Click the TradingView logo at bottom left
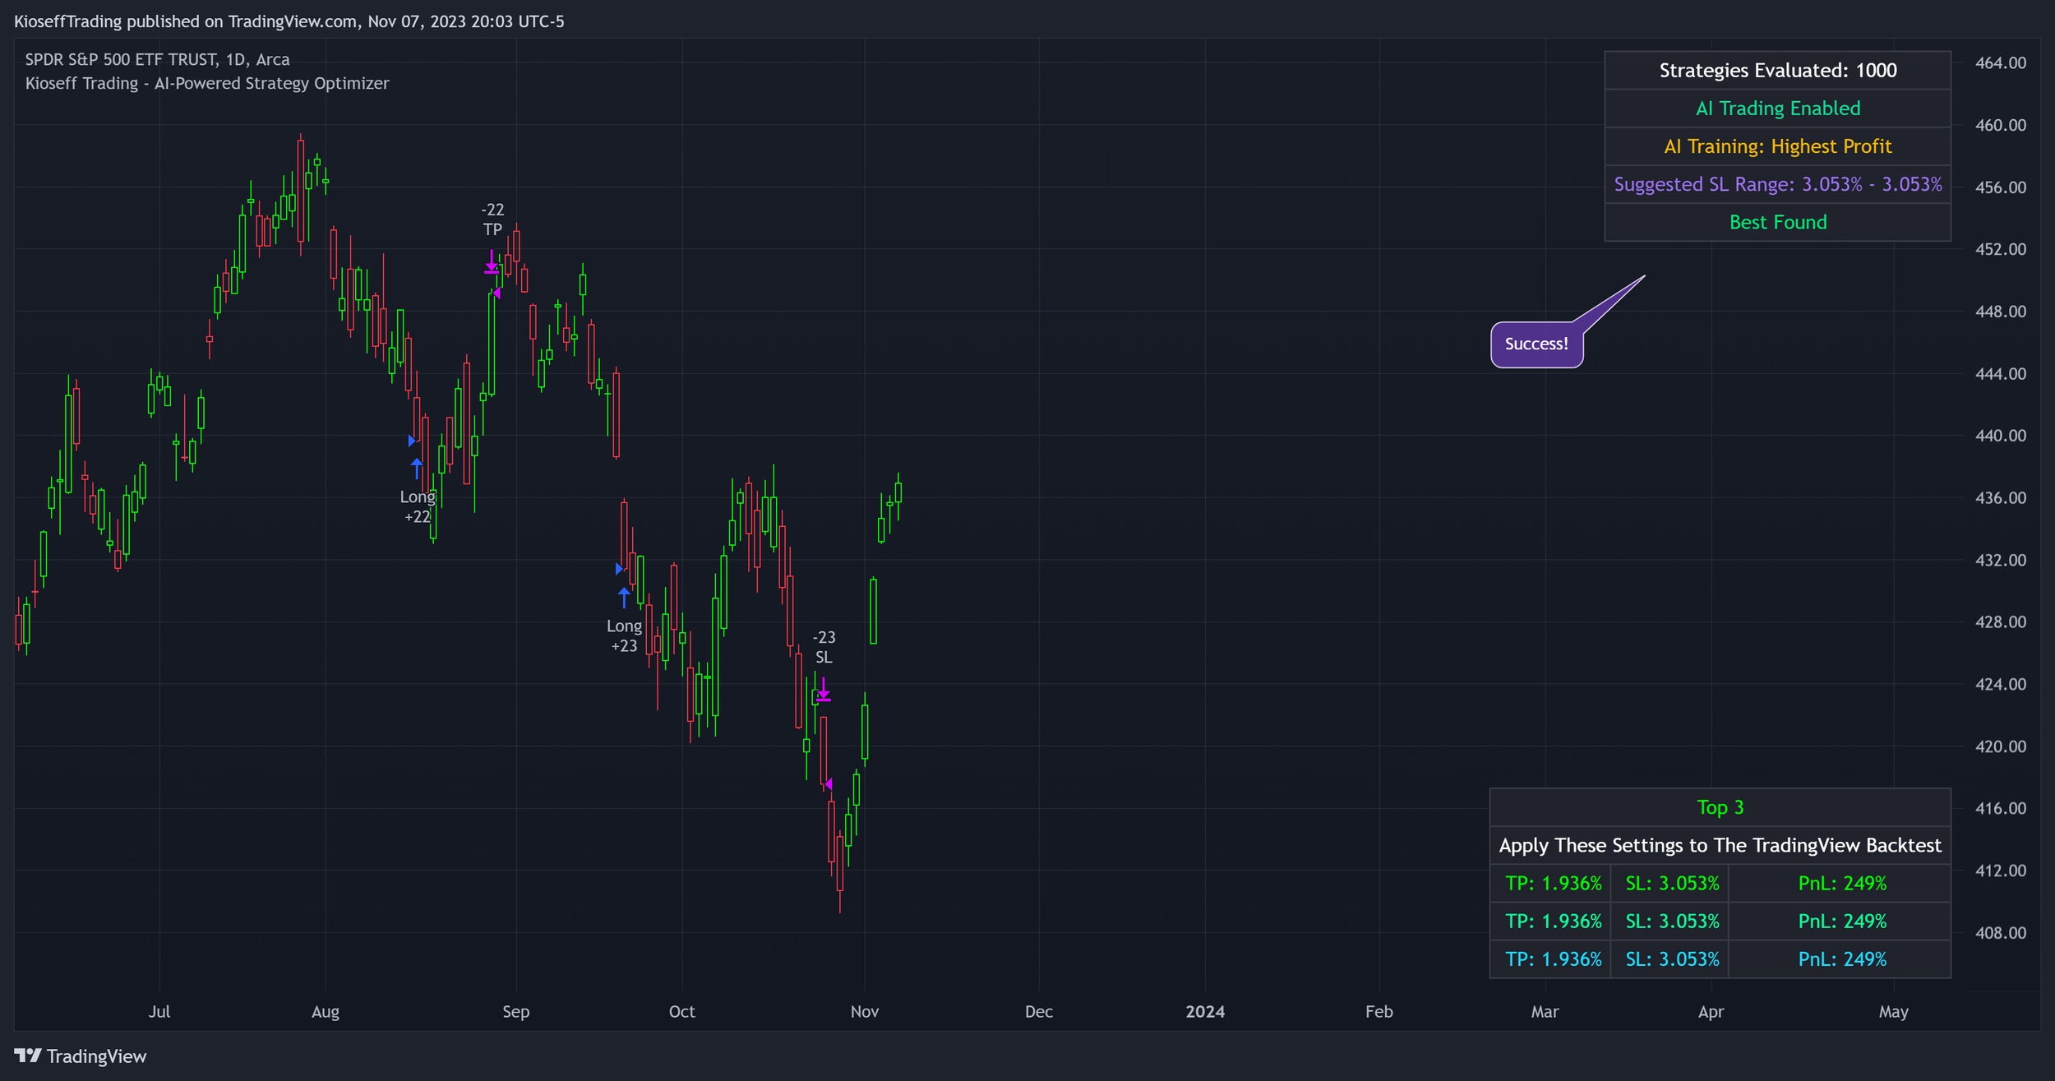The image size is (2055, 1081). (80, 1056)
